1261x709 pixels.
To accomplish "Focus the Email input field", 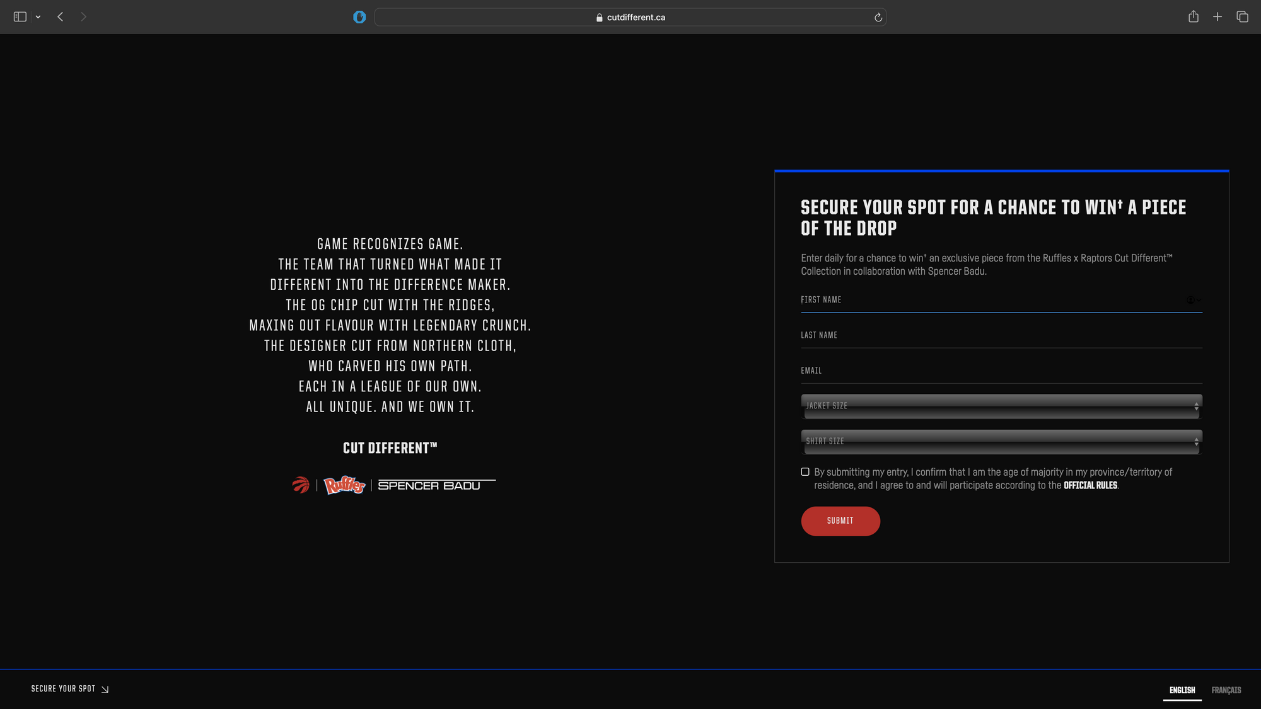I will tap(1001, 371).
